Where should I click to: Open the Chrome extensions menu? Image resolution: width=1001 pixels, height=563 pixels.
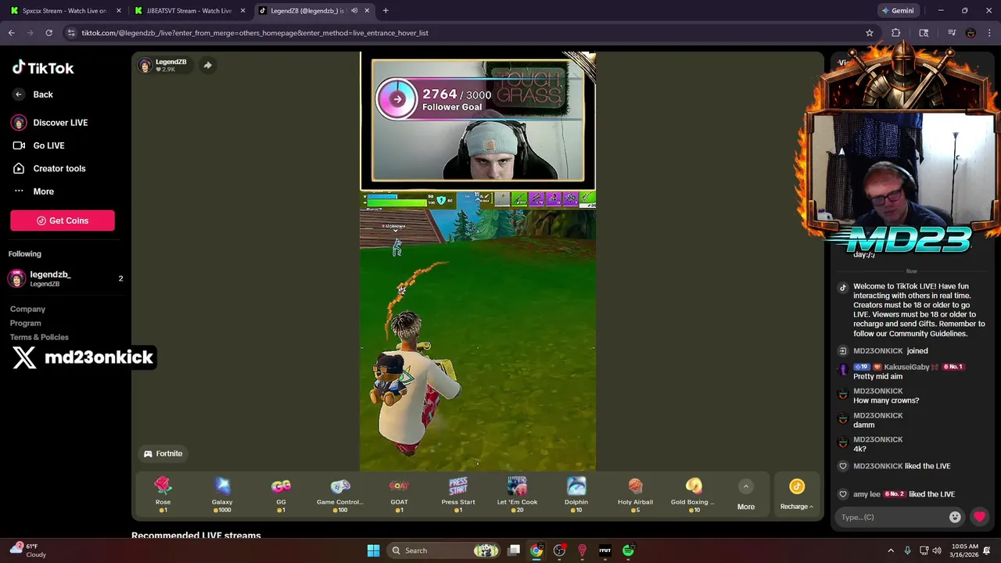click(896, 33)
